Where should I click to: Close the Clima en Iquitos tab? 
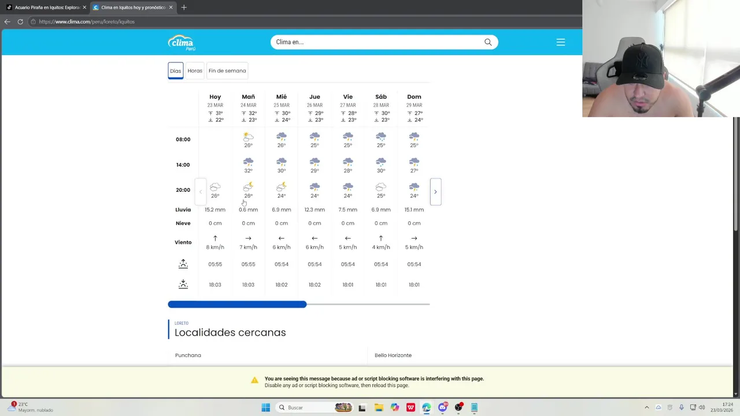click(171, 8)
